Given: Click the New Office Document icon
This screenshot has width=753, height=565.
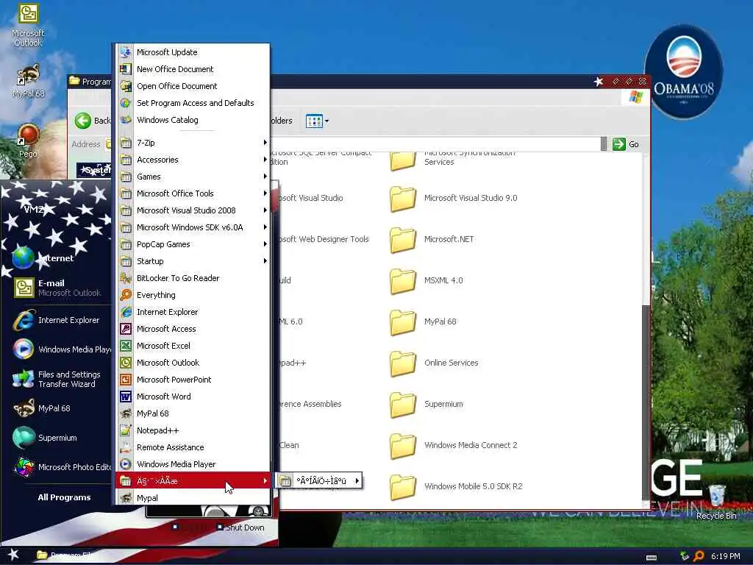Looking at the screenshot, I should click(126, 69).
